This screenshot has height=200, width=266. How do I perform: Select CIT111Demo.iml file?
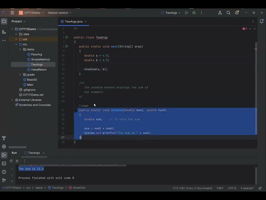(31, 95)
